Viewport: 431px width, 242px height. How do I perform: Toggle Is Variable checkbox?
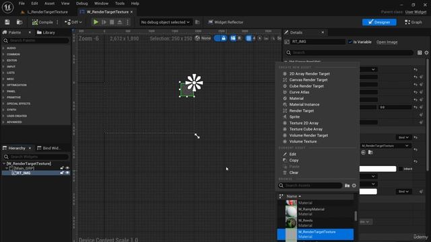click(x=350, y=42)
